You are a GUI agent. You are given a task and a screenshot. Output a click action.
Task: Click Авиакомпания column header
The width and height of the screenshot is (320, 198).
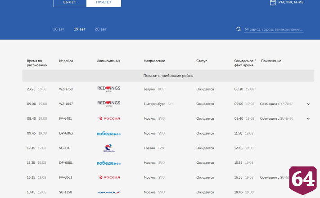tap(108, 61)
